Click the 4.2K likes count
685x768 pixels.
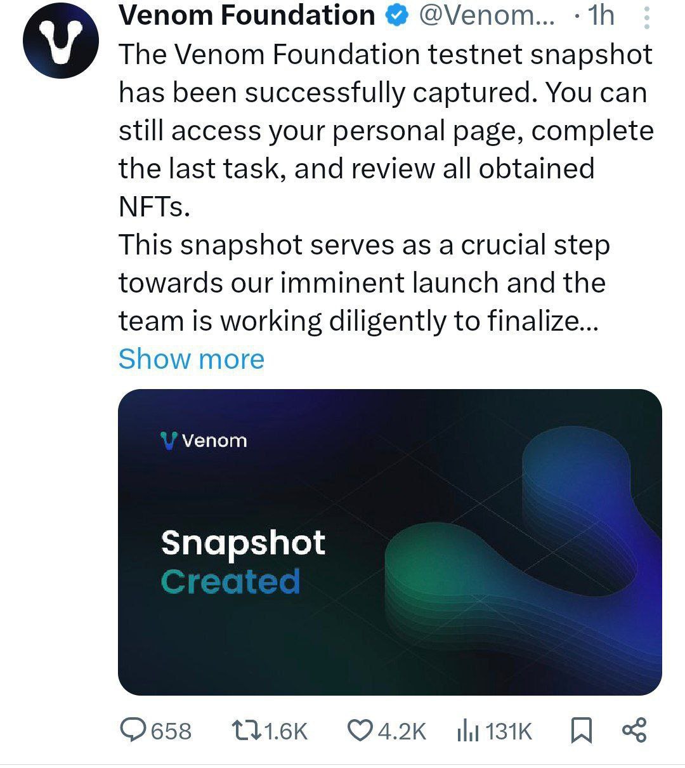(402, 731)
